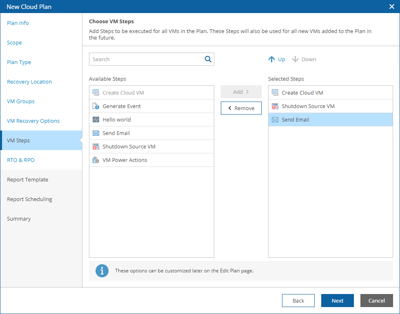Click the envelope icon of selected Send Email
The height and width of the screenshot is (314, 400).
click(x=275, y=120)
